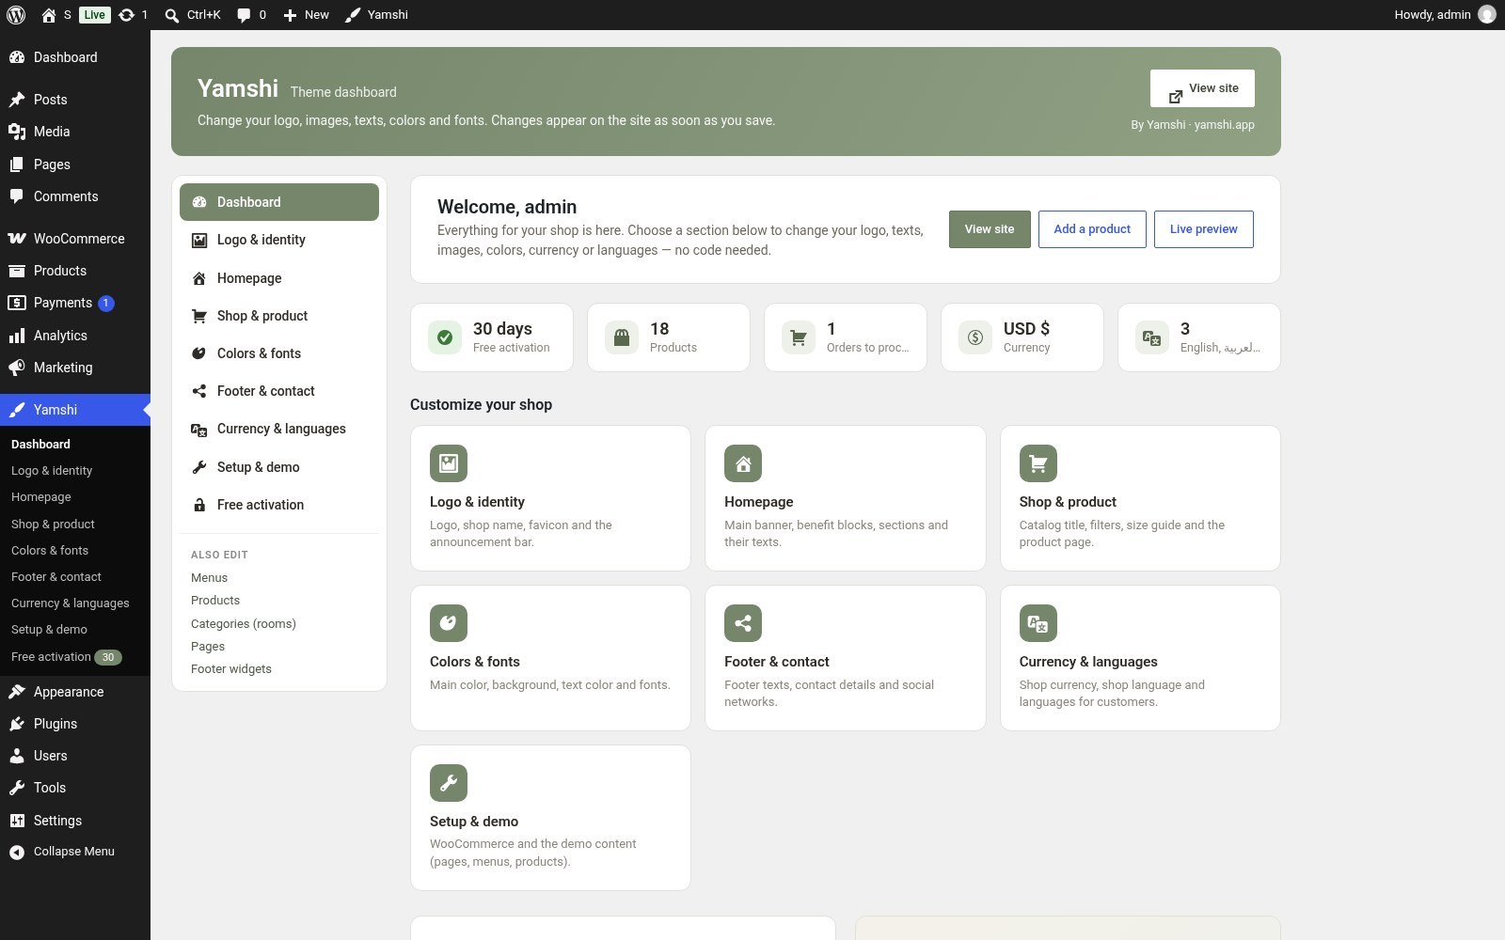Screen dimensions: 1505x940
Task: Click the lock icon beside Free activation
Action: (199, 505)
